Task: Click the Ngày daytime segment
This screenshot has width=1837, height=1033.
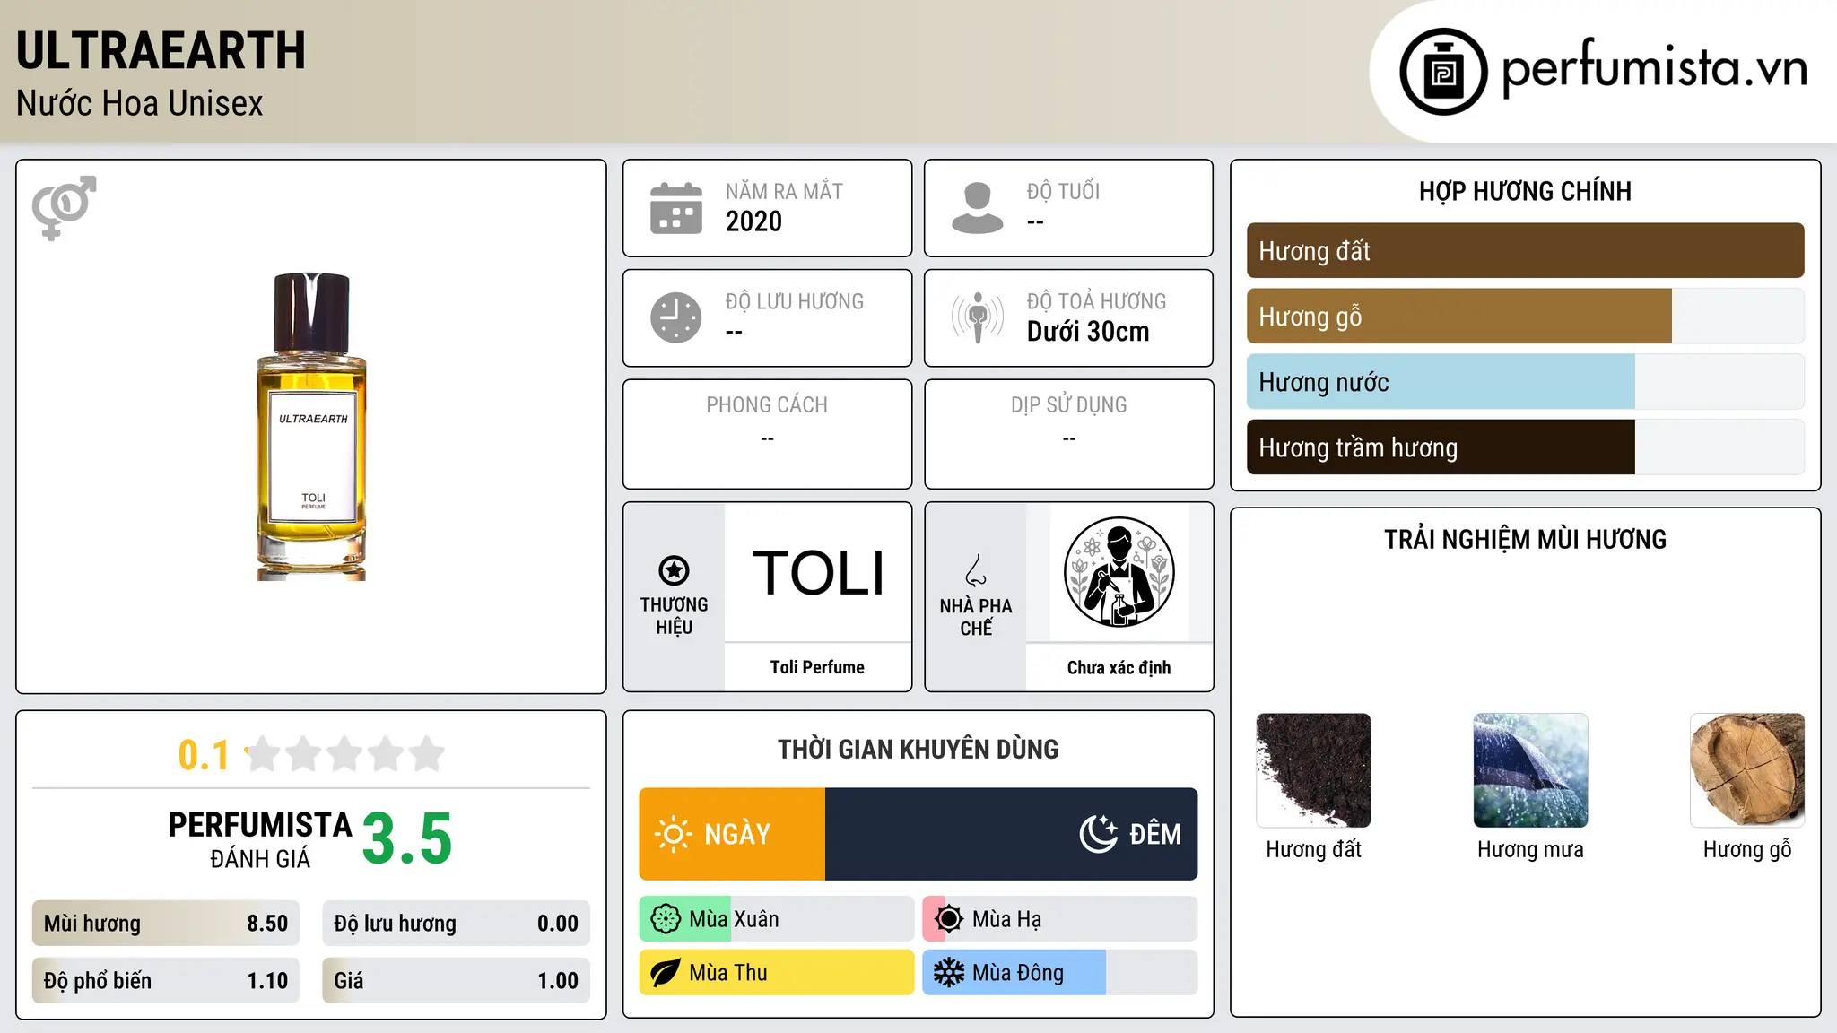Action: point(732,834)
